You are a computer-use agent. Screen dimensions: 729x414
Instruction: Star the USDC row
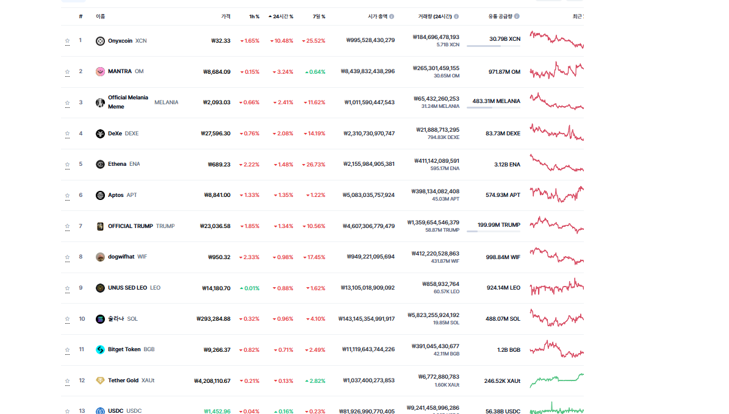tap(68, 411)
